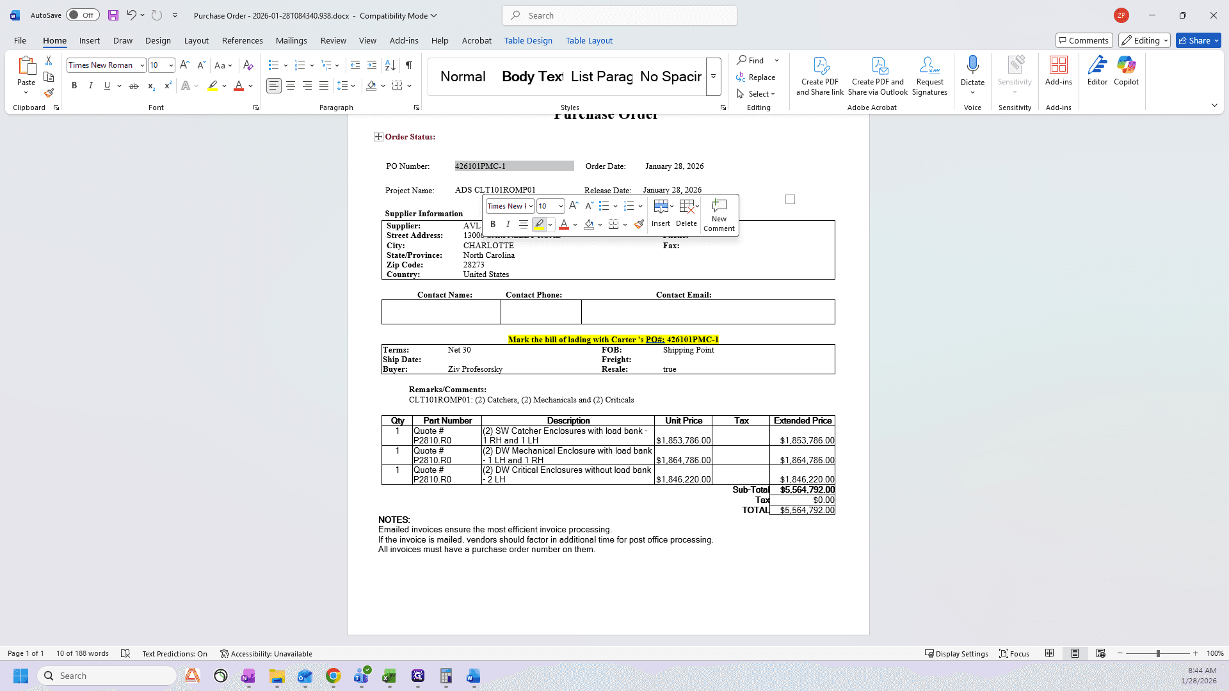This screenshot has height=691, width=1229.
Task: Click the Increase Indent icon
Action: click(x=372, y=65)
